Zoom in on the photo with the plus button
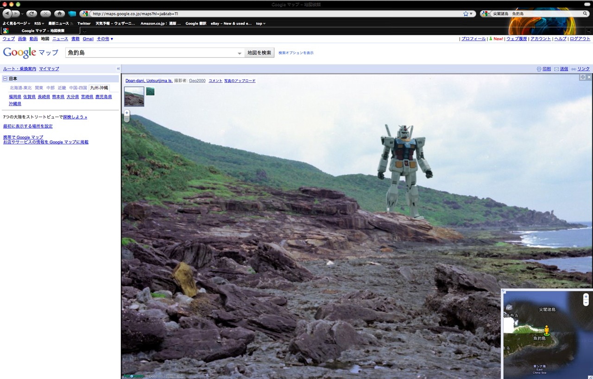The image size is (593, 379). 127,113
